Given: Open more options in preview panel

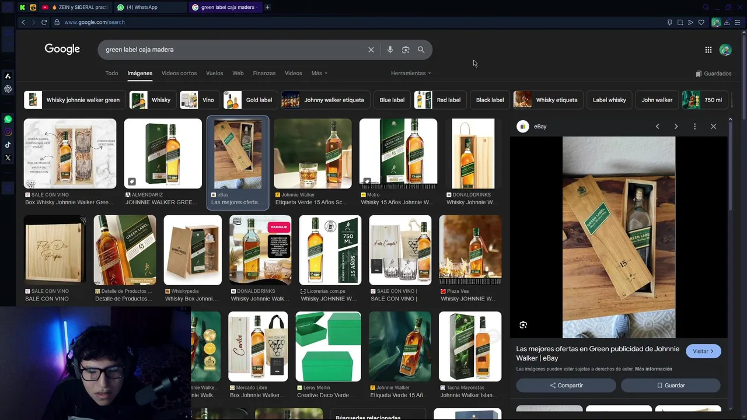Looking at the screenshot, I should pyautogui.click(x=694, y=127).
